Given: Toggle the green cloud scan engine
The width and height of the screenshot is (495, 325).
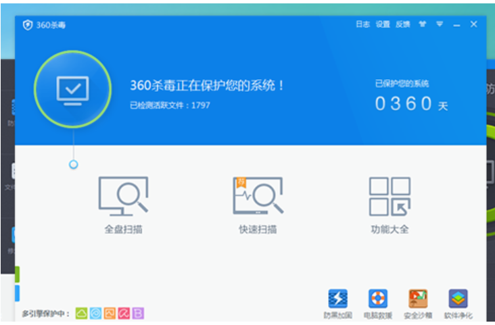Looking at the screenshot, I should (x=81, y=314).
